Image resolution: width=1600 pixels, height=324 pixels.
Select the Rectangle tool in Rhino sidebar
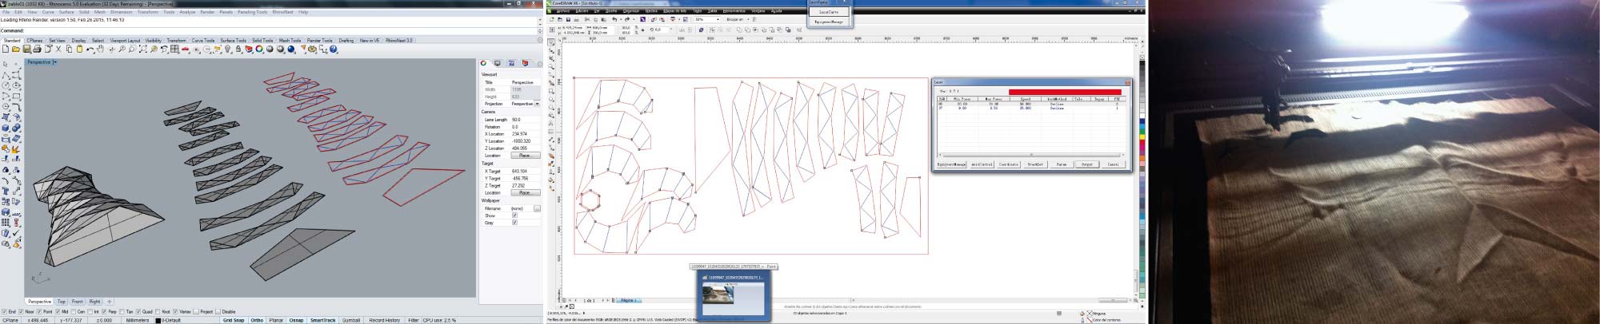point(16,96)
